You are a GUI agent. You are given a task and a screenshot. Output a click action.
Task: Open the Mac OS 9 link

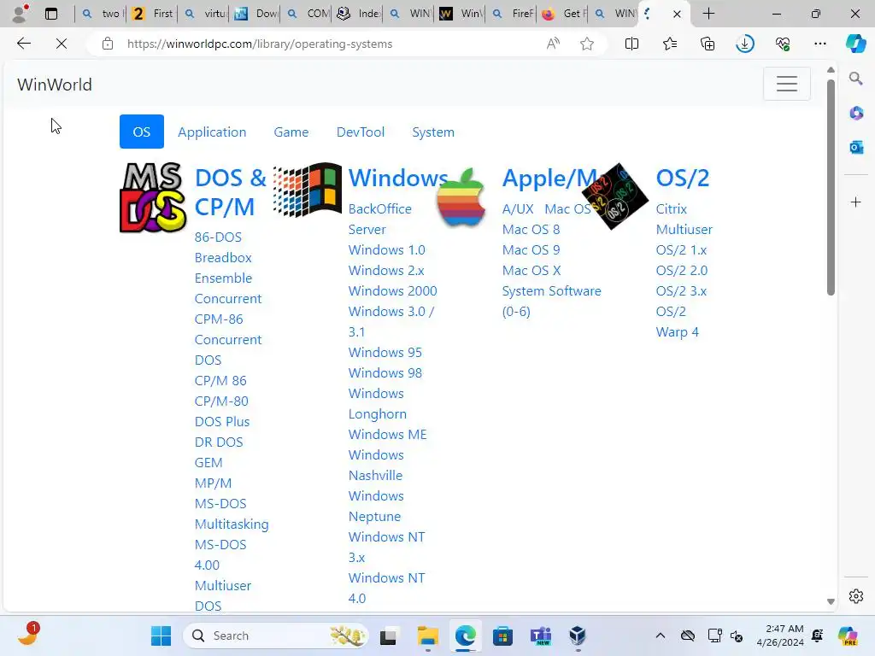tap(531, 250)
